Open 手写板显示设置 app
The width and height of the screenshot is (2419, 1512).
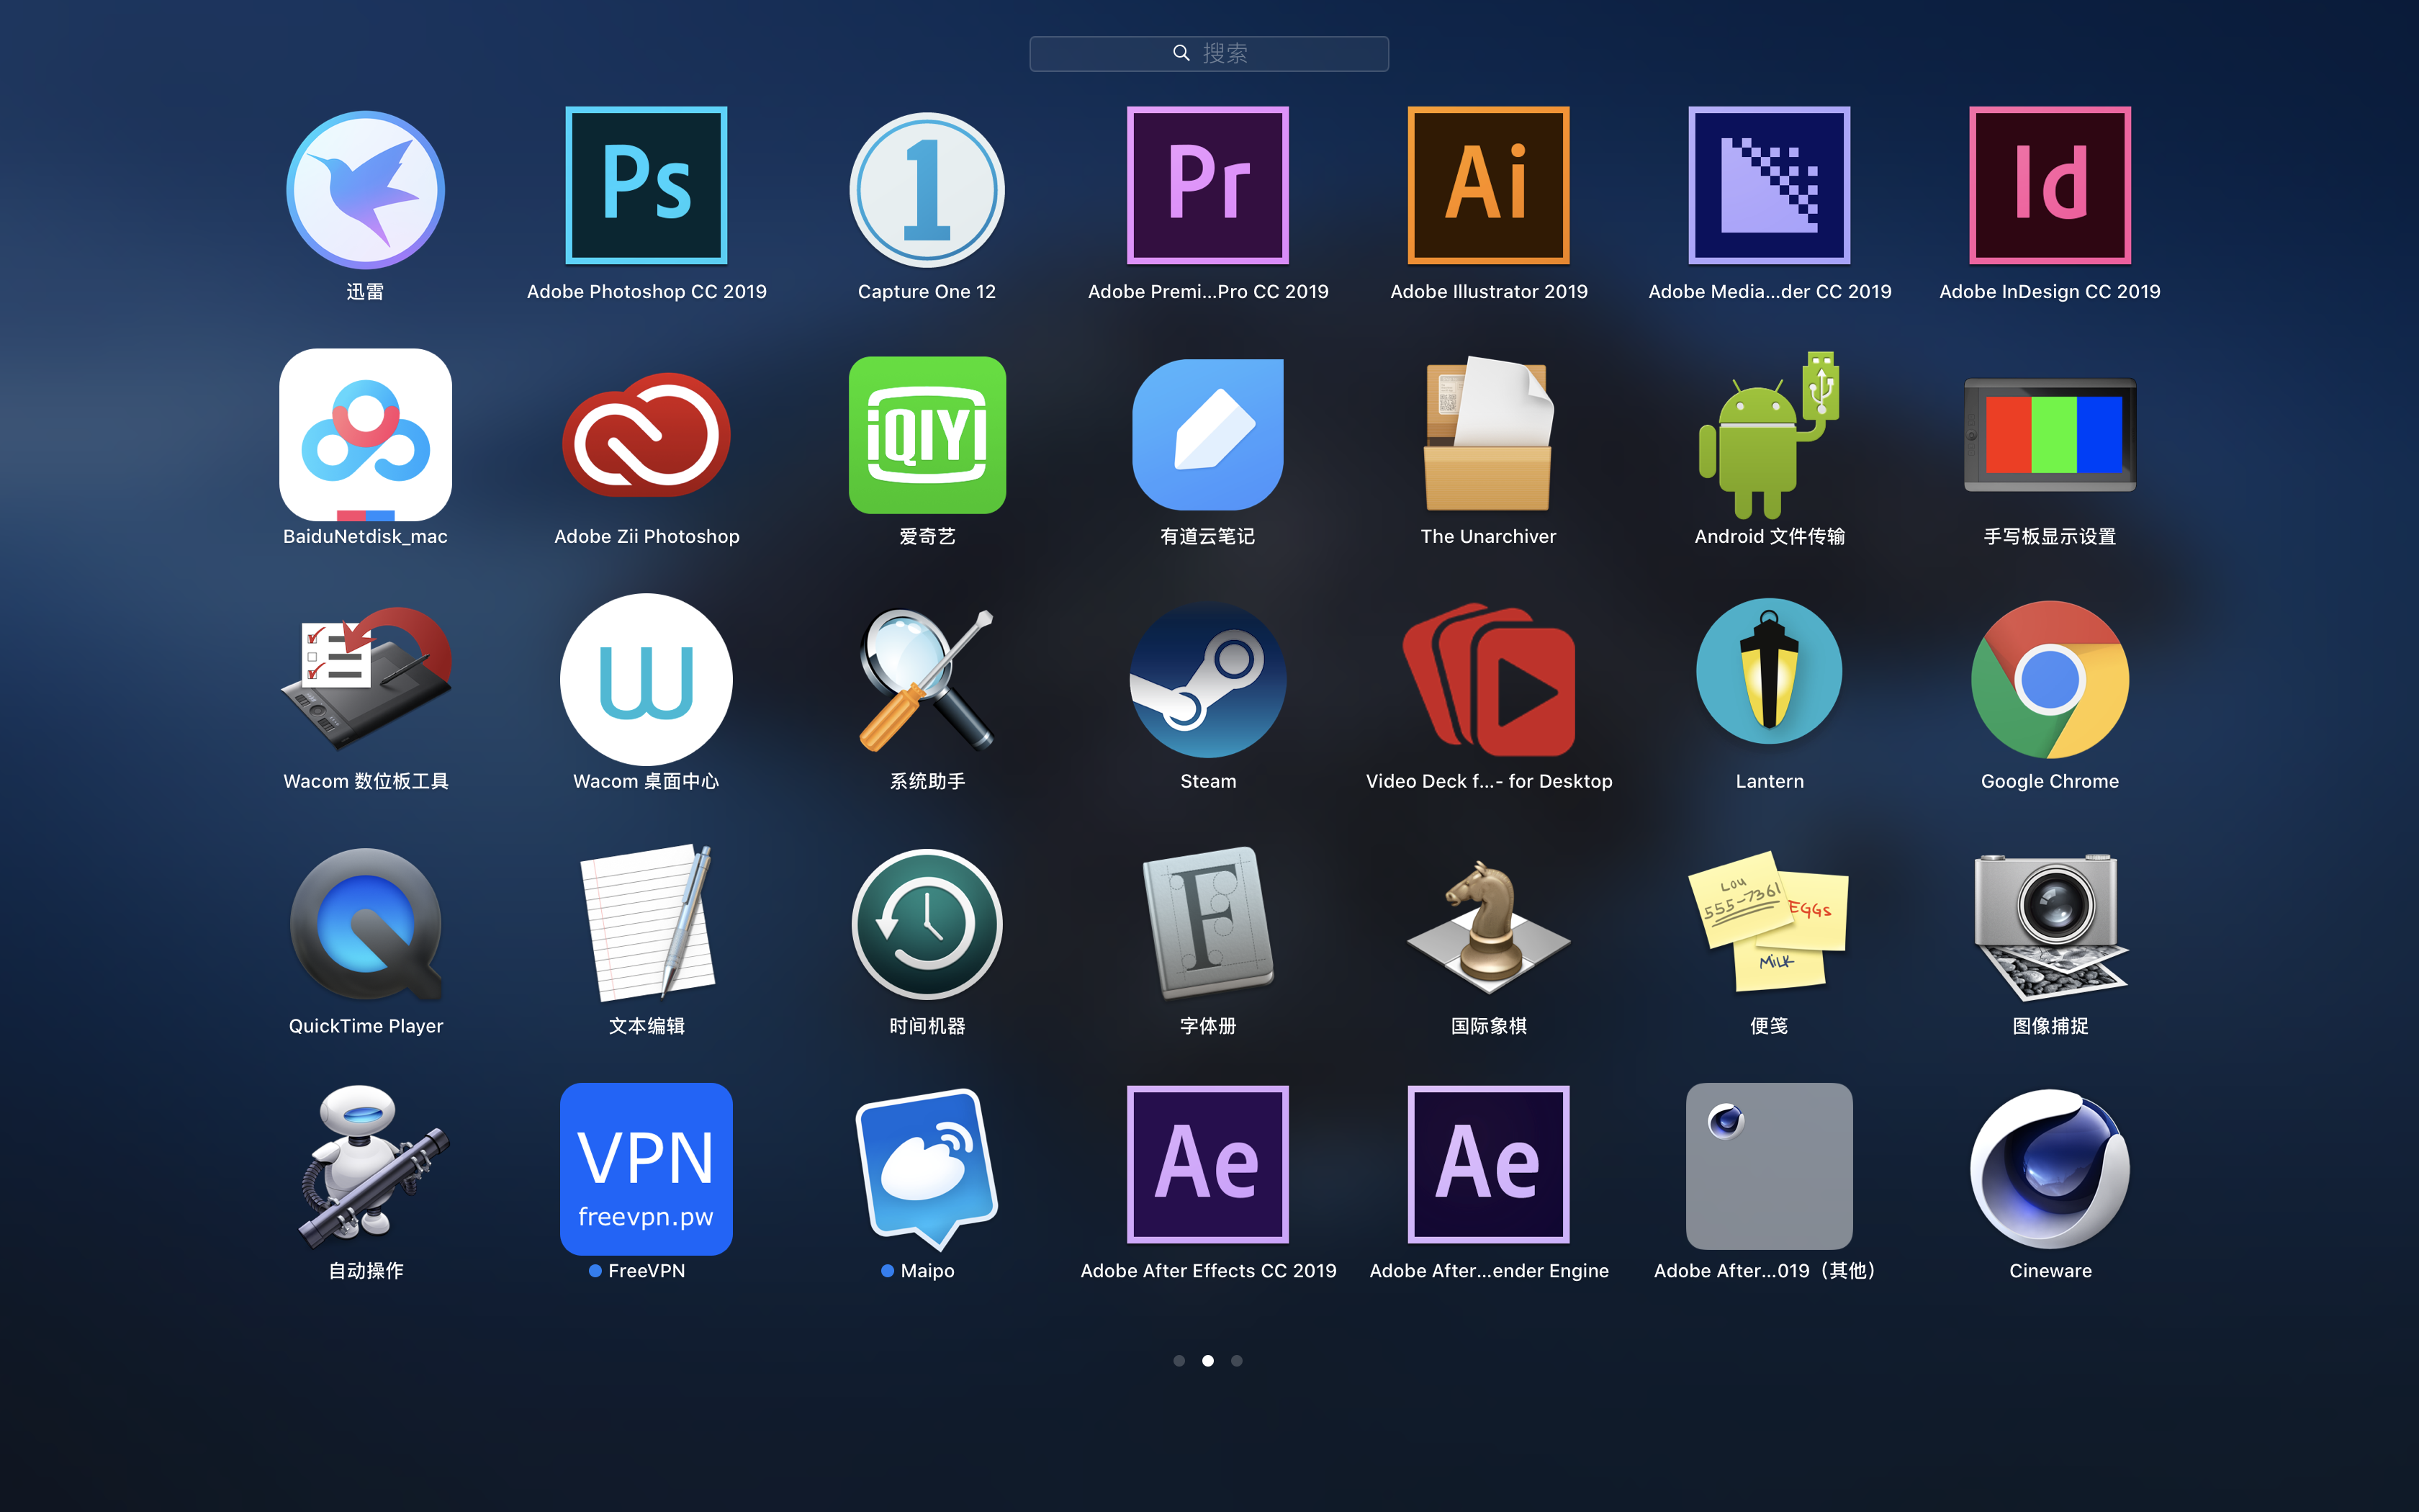pos(2050,434)
